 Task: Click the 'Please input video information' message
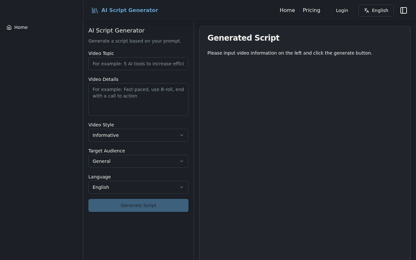point(290,53)
